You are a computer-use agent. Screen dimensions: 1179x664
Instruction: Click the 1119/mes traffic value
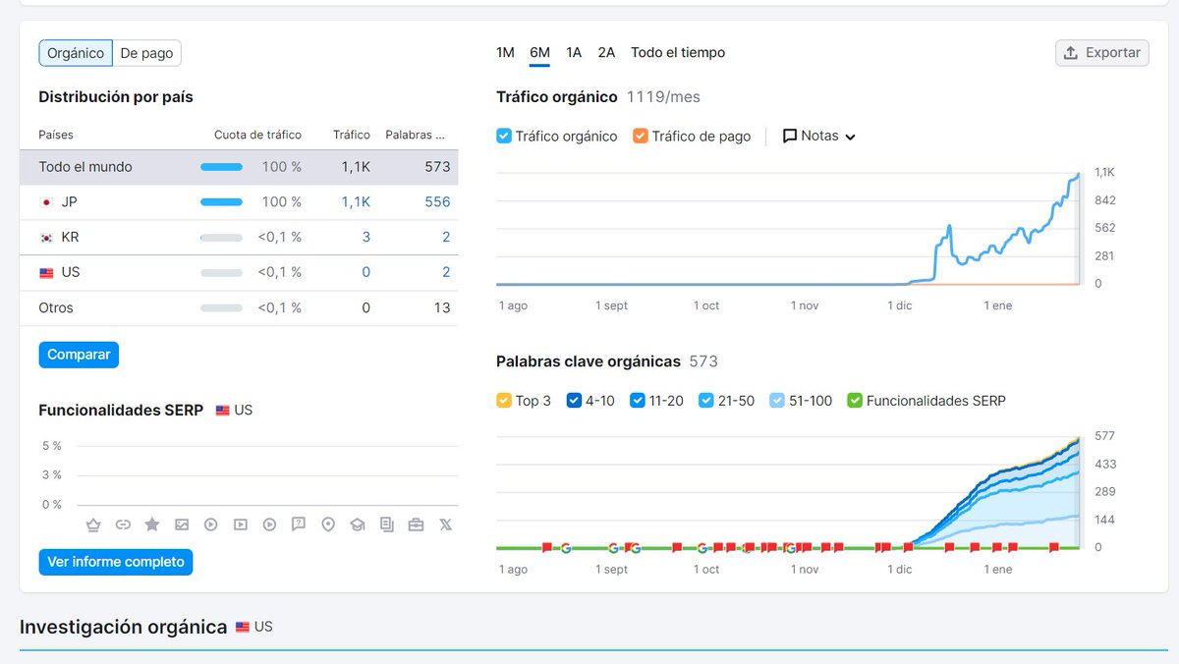point(663,97)
